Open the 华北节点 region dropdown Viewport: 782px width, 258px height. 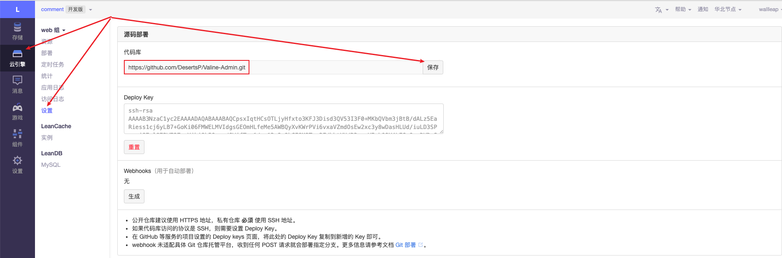[x=728, y=9]
